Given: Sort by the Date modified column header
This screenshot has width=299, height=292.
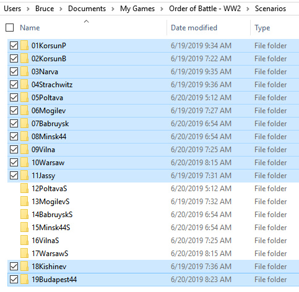Looking at the screenshot, I should coord(194,28).
